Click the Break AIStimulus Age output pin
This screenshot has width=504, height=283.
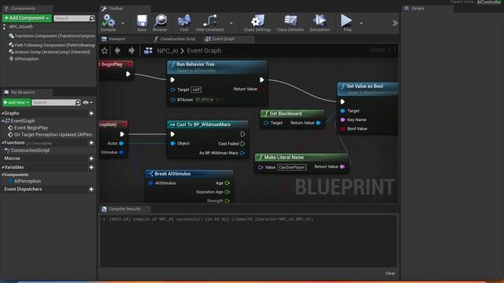point(228,183)
